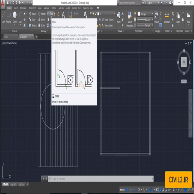
Task: Click the Cut scissors icon in Clipboard
Action: (183, 14)
